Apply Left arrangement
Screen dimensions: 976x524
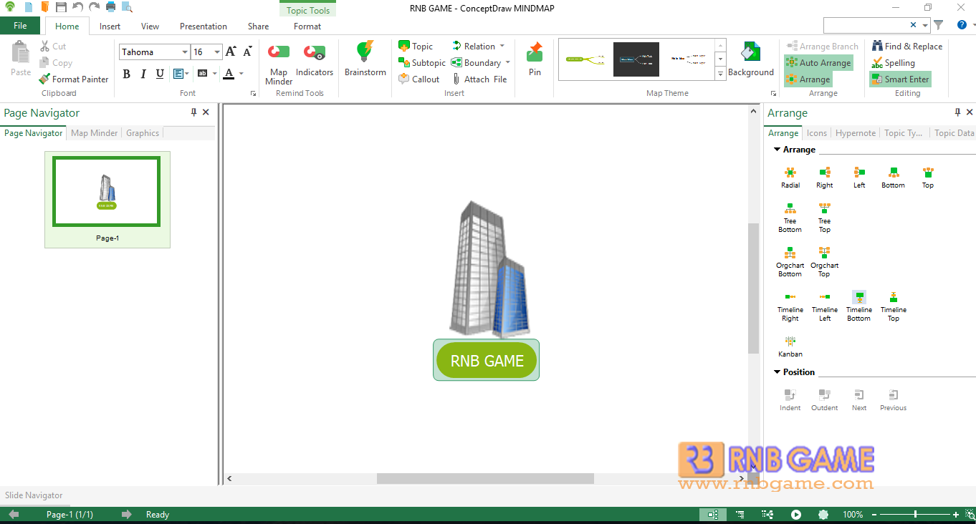(x=859, y=178)
